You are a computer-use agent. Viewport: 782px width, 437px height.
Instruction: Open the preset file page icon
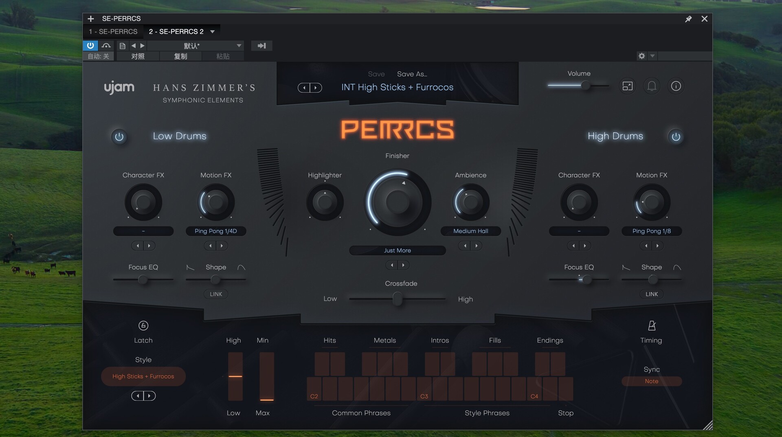[122, 46]
